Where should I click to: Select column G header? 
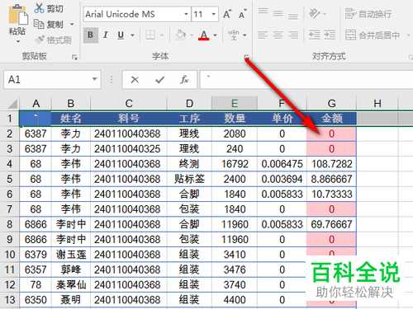pyautogui.click(x=331, y=104)
